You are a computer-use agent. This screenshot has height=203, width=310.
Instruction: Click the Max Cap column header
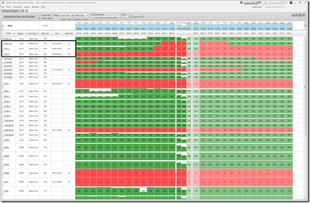pos(45,33)
